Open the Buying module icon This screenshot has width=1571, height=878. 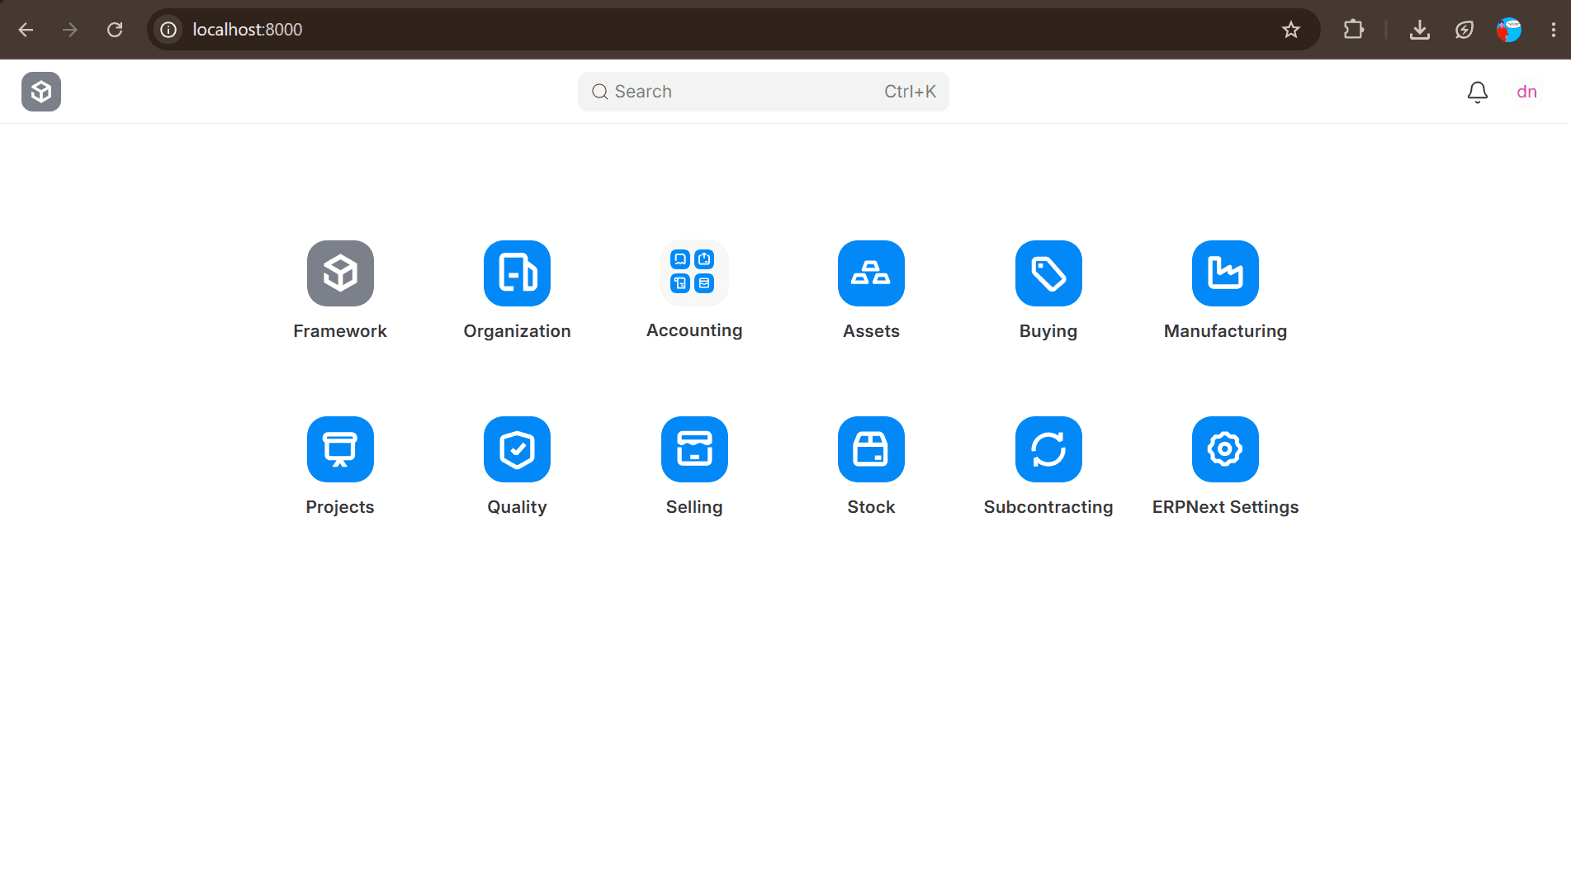[1048, 273]
